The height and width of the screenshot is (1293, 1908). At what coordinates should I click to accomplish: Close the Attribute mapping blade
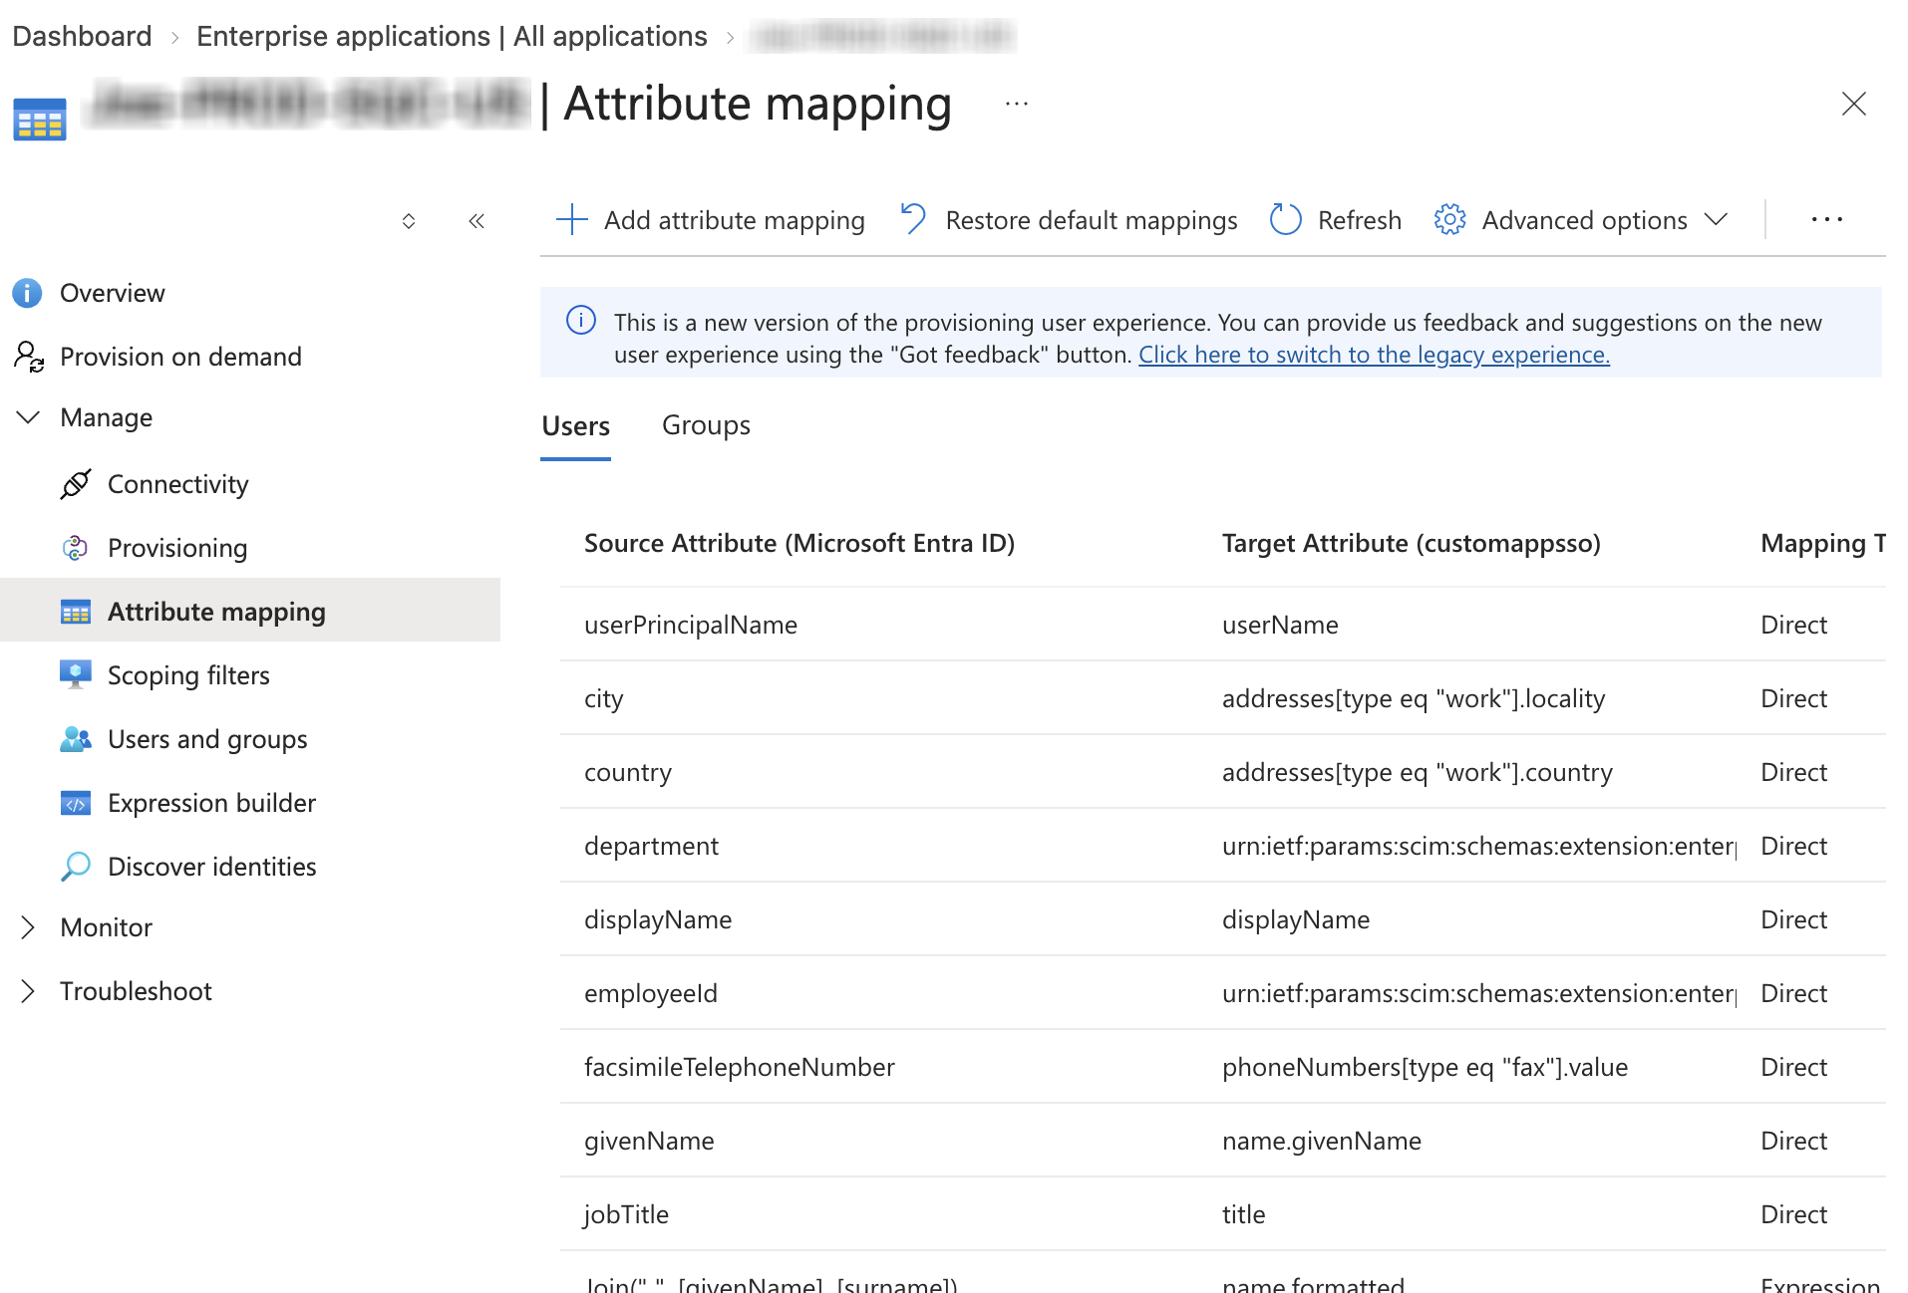(1854, 104)
